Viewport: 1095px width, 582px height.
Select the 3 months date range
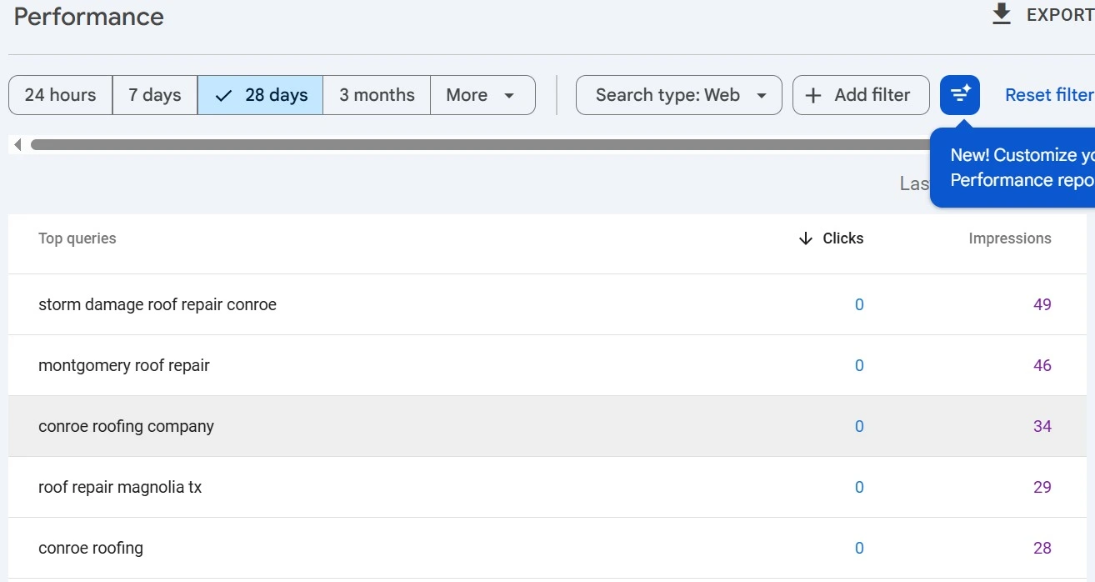[377, 95]
